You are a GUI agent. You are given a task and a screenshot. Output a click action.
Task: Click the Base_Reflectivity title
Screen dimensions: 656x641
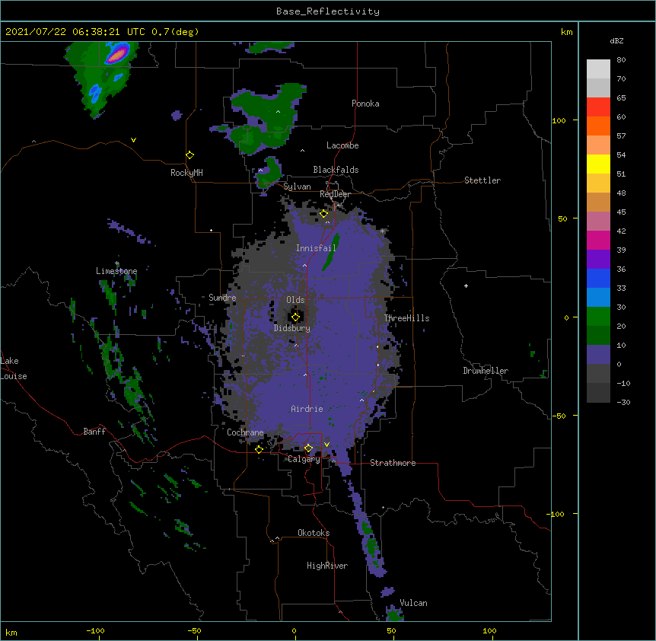coord(328,11)
